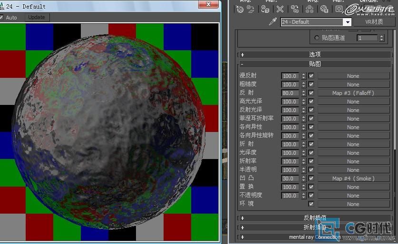
Task: Click the 折射 None map slot
Action: [x=353, y=144]
